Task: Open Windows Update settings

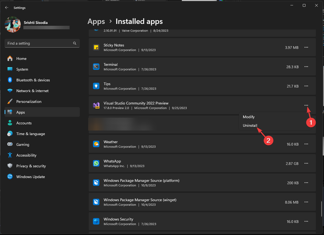Action: tap(31, 177)
